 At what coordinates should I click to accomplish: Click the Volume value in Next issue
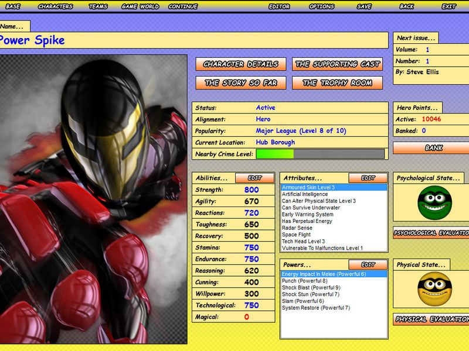[x=427, y=50]
